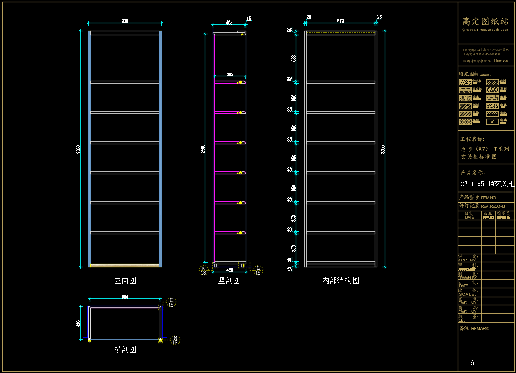Click the 高定图纸站 title logo
Image resolution: width=516 pixels, height=373 pixels.
click(485, 21)
